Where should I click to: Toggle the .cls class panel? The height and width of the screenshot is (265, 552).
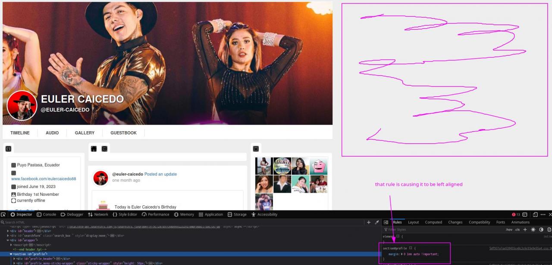pos(517,229)
